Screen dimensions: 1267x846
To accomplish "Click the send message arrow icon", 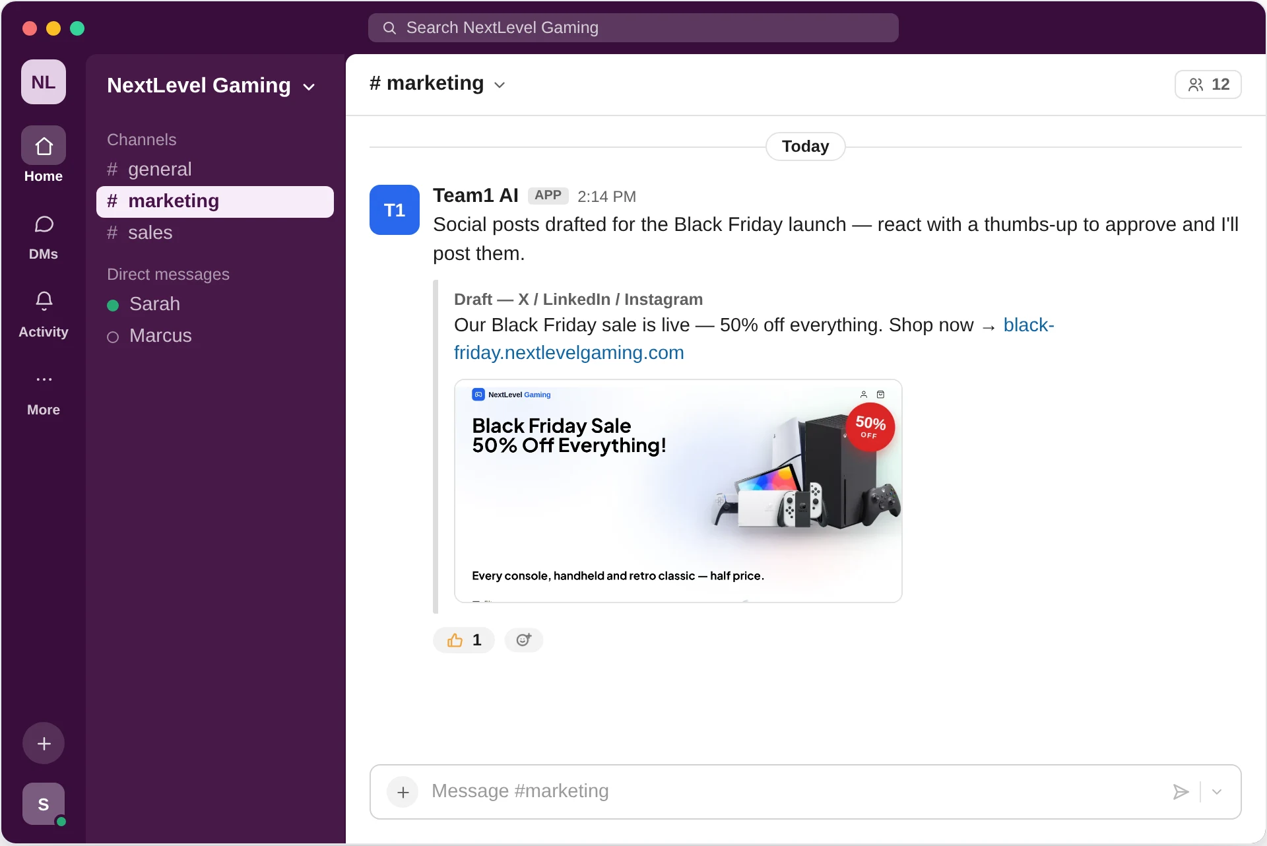I will coord(1181,792).
